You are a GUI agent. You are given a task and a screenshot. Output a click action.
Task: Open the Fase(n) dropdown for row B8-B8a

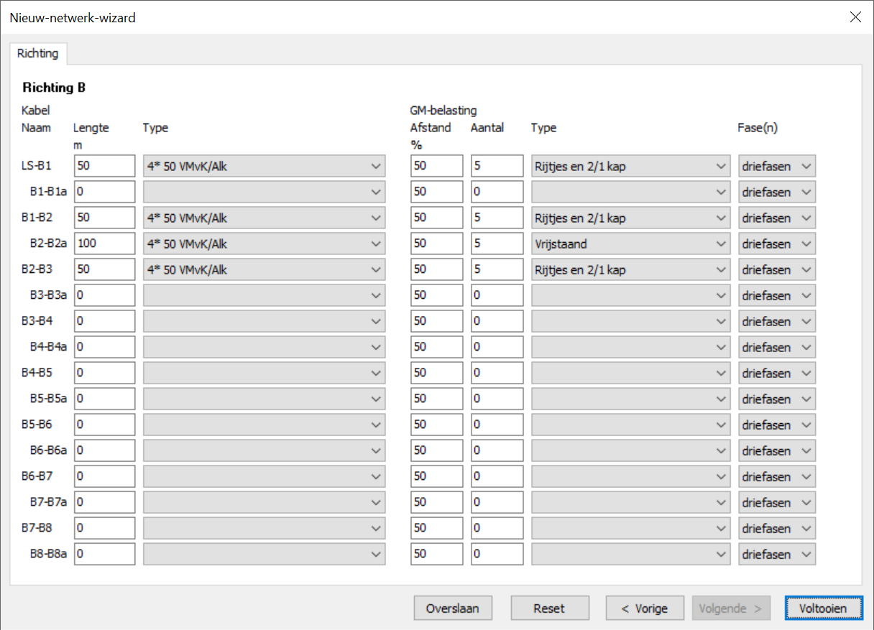point(776,555)
